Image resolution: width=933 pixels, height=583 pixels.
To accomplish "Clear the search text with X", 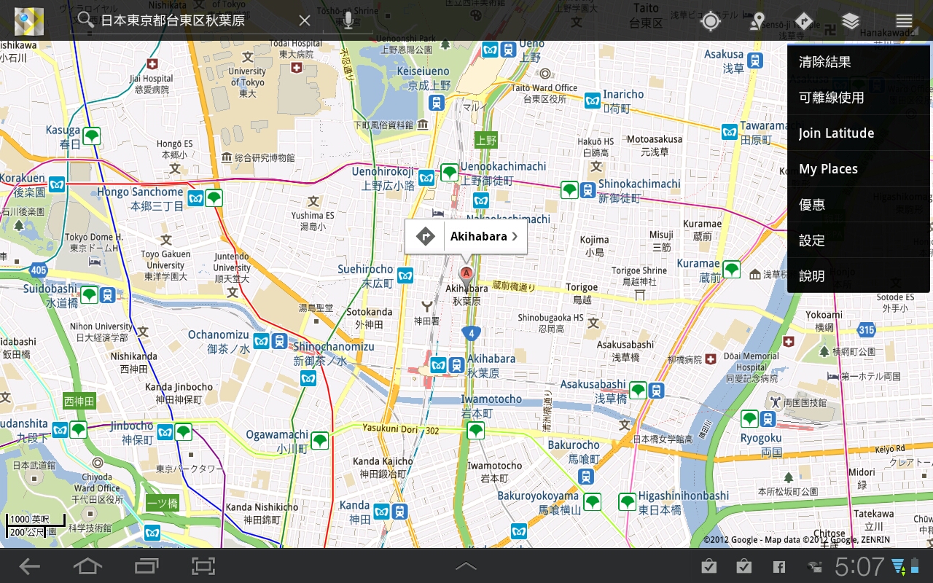I will click(305, 20).
